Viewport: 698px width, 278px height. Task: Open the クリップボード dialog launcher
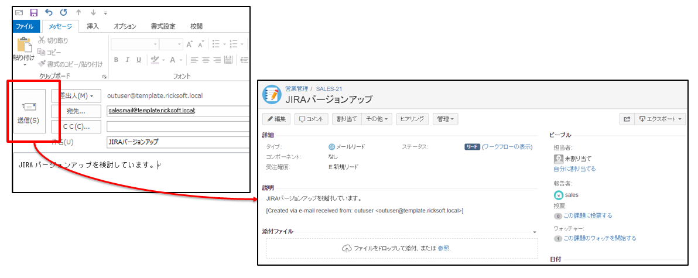click(x=104, y=77)
